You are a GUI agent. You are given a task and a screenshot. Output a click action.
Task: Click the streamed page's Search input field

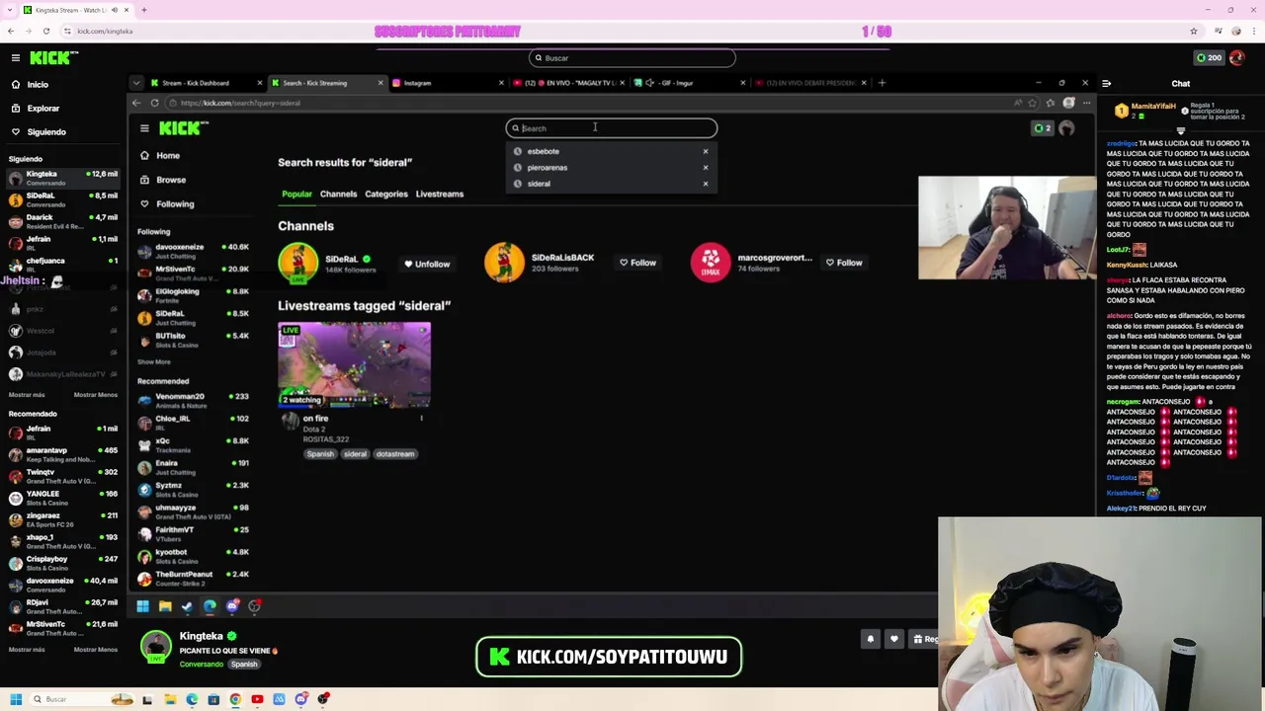tap(612, 128)
